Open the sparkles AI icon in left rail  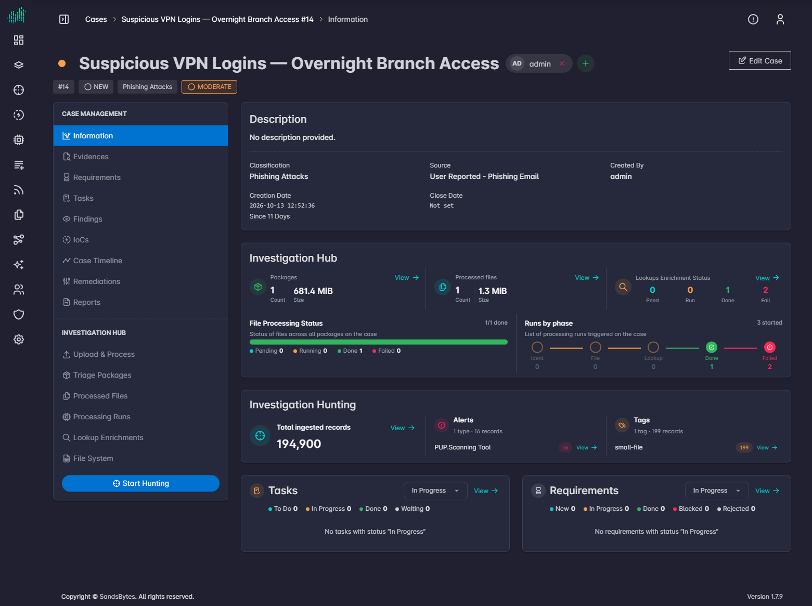[19, 265]
